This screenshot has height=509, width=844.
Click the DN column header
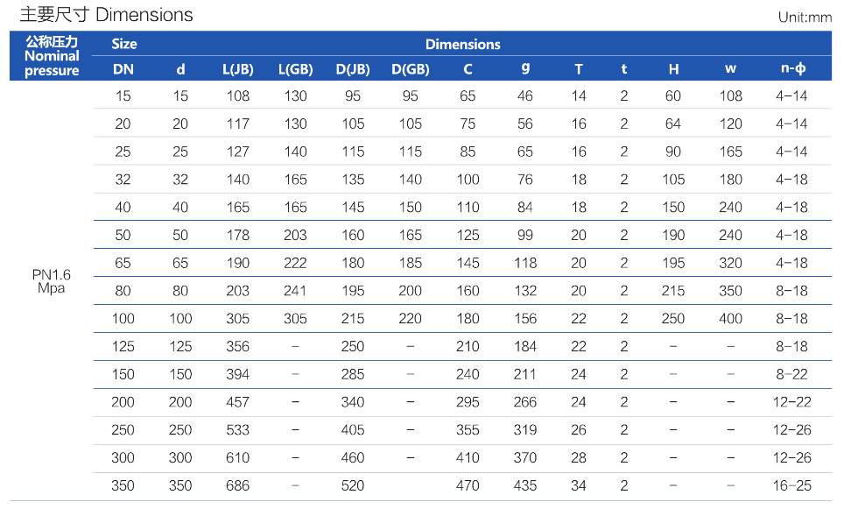point(123,69)
